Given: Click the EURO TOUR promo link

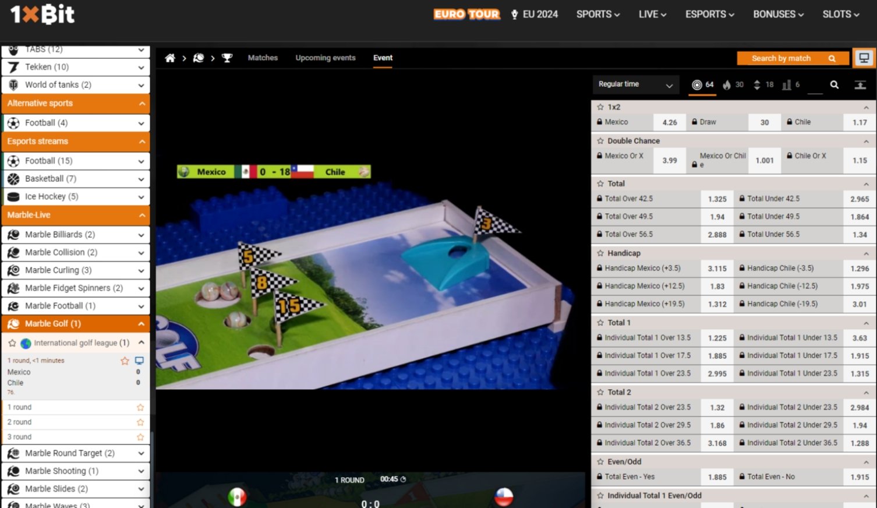Looking at the screenshot, I should click(x=466, y=15).
